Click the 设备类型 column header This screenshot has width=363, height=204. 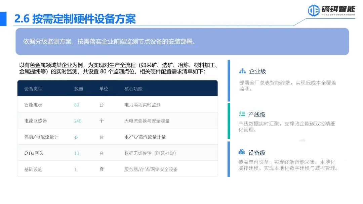[33, 89]
